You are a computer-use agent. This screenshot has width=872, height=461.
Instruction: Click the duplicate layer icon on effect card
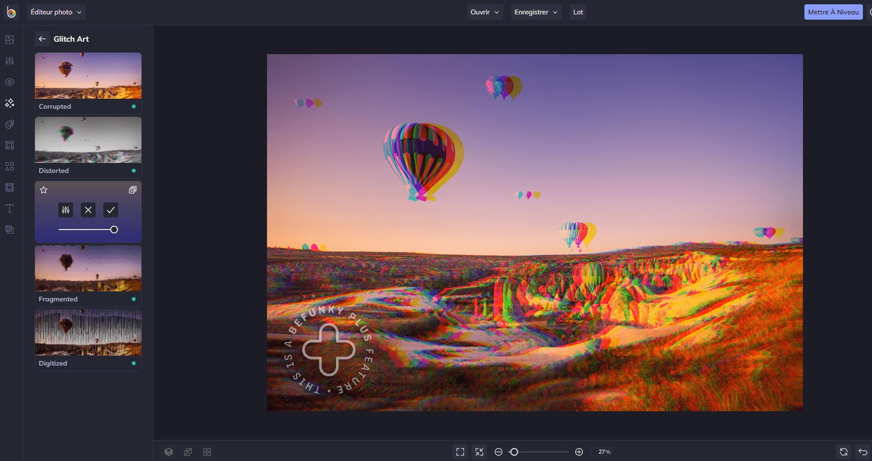pos(133,190)
